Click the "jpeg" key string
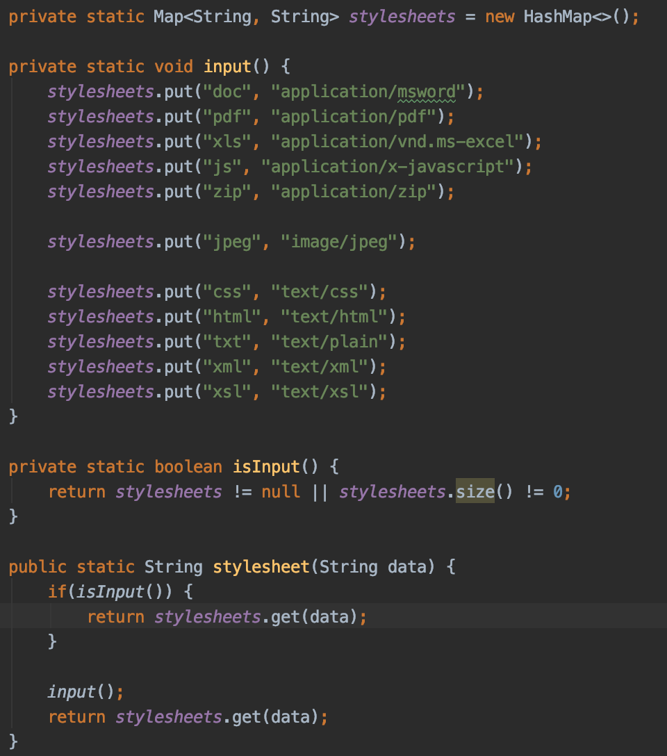This screenshot has width=667, height=756. [x=232, y=242]
